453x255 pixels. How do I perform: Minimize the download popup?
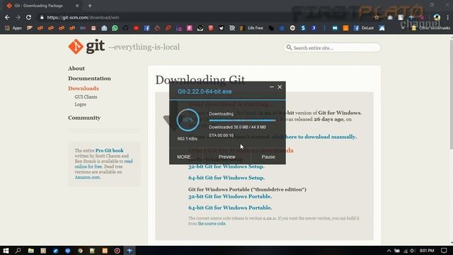(272, 86)
